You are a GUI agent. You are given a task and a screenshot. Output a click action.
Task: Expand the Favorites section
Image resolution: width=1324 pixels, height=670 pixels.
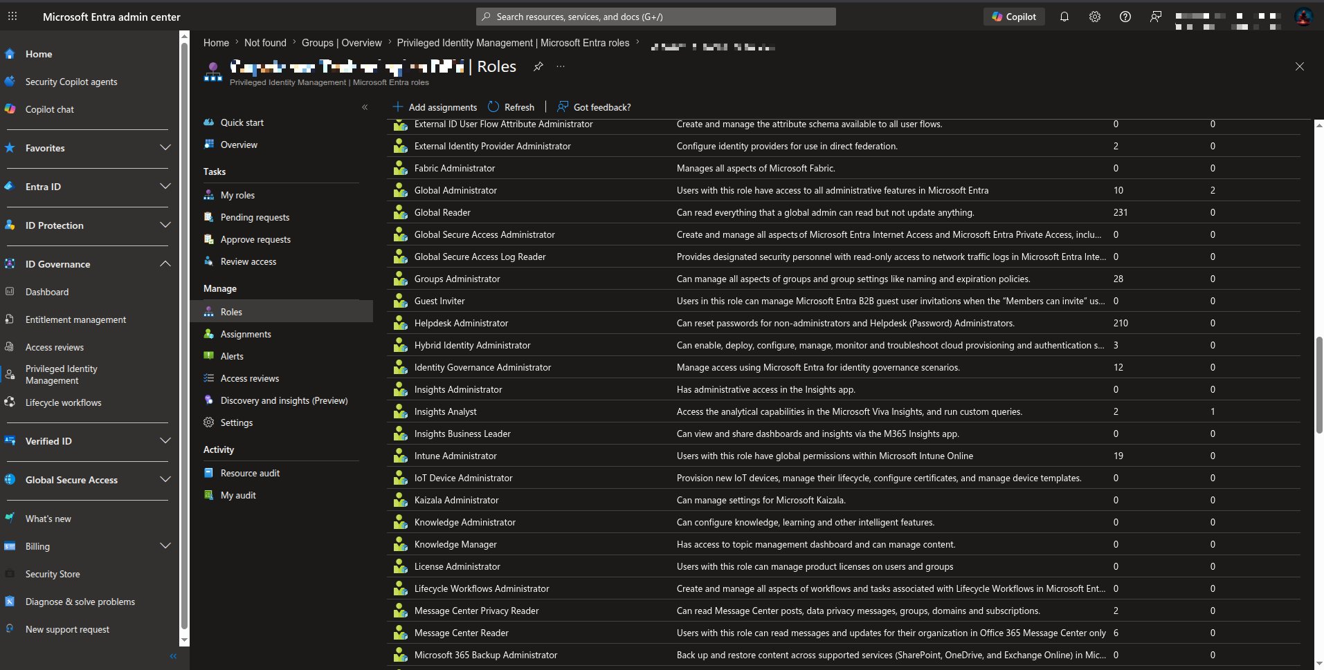click(x=165, y=148)
